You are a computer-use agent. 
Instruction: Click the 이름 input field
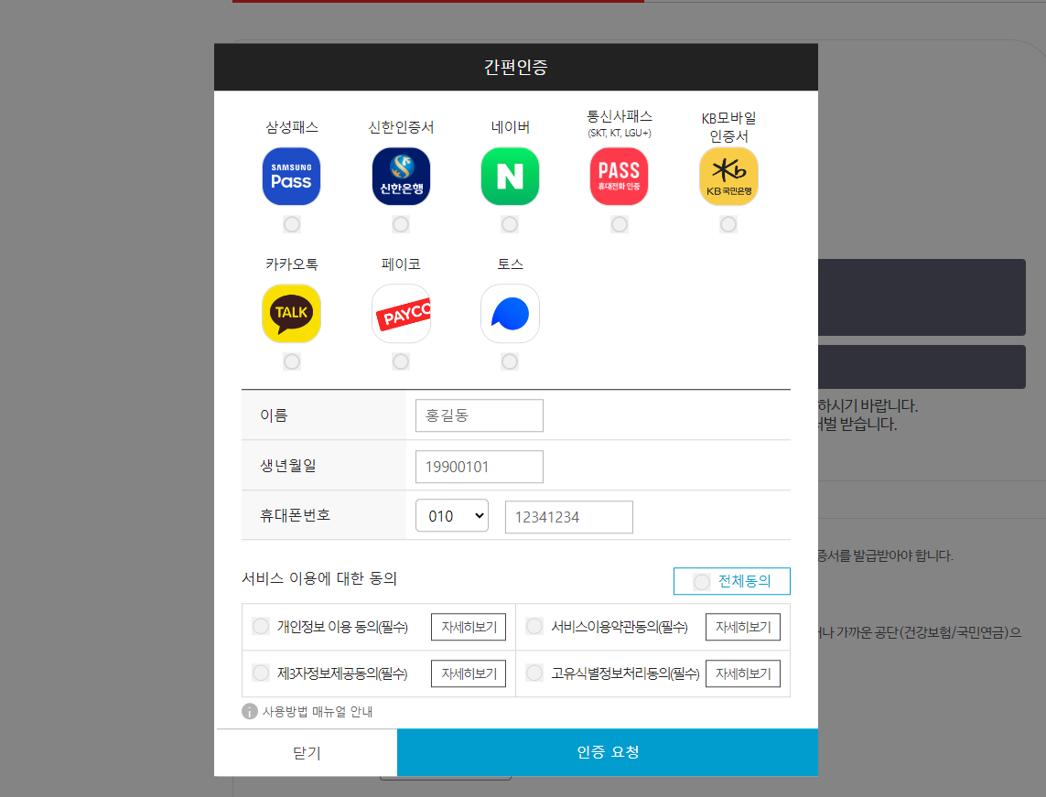coord(479,415)
